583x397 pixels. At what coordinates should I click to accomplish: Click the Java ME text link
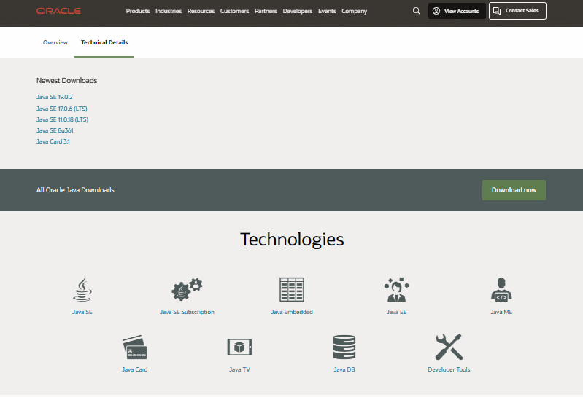click(x=501, y=312)
